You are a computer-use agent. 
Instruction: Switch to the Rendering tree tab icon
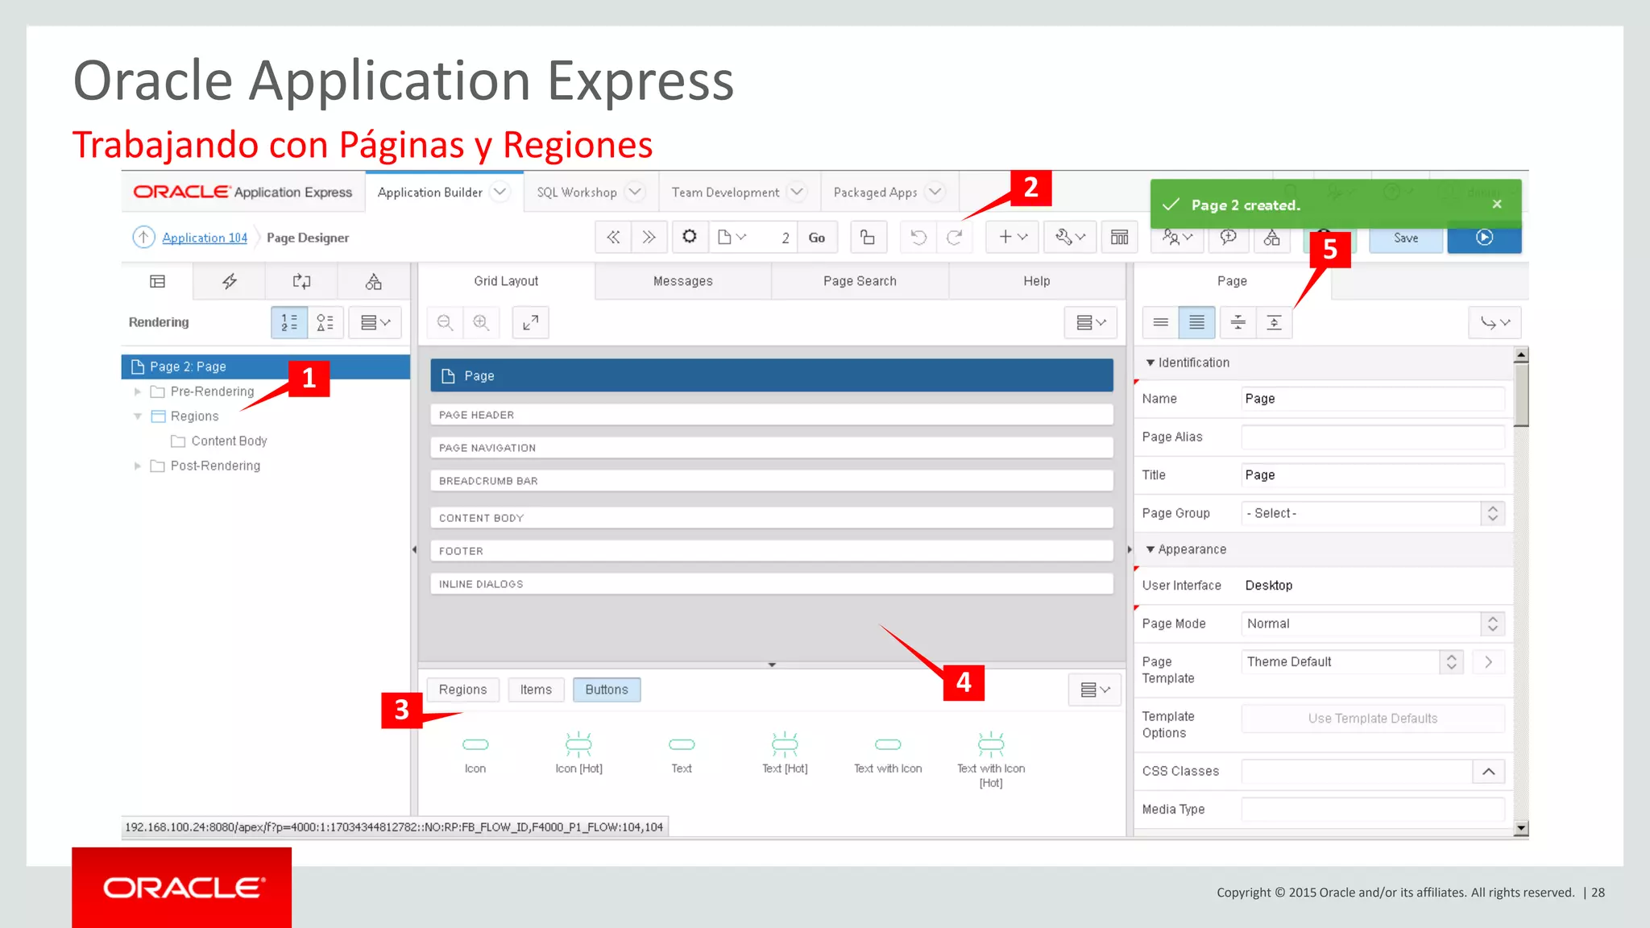(x=157, y=281)
